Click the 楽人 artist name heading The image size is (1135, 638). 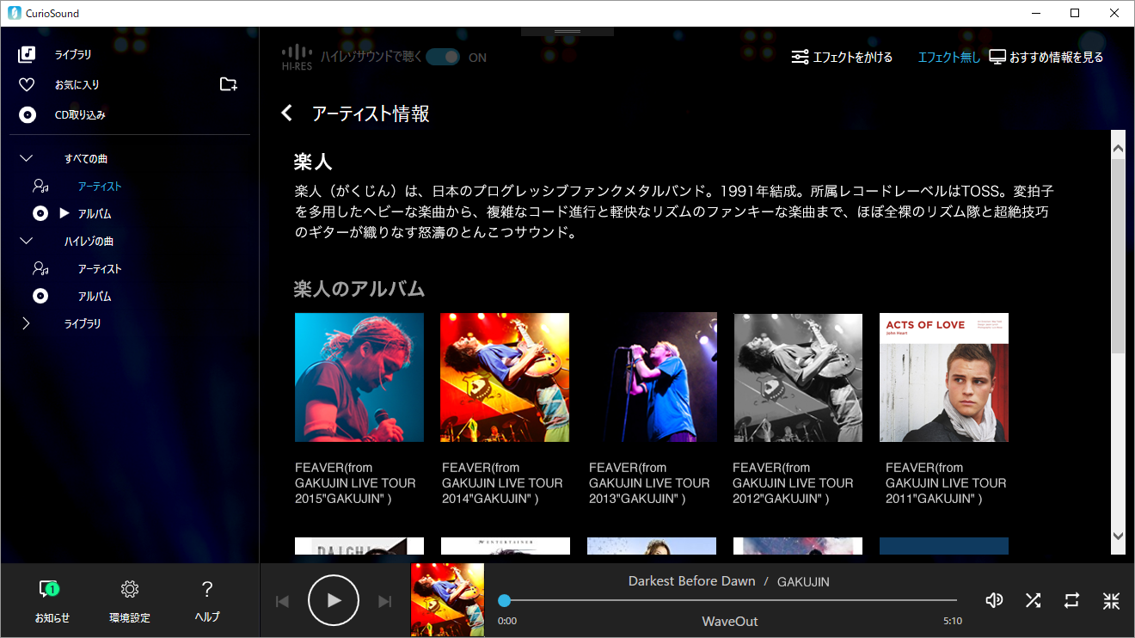[313, 162]
